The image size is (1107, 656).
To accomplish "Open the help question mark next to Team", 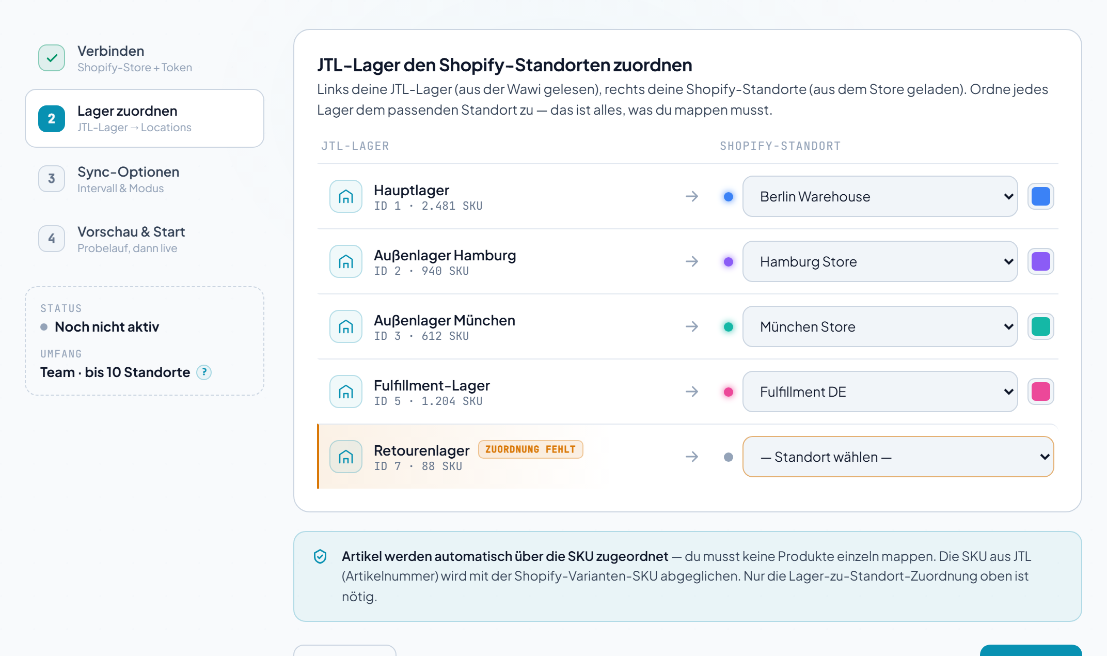I will pos(204,372).
